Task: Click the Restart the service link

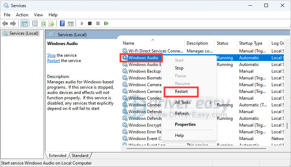Action: coord(54,61)
